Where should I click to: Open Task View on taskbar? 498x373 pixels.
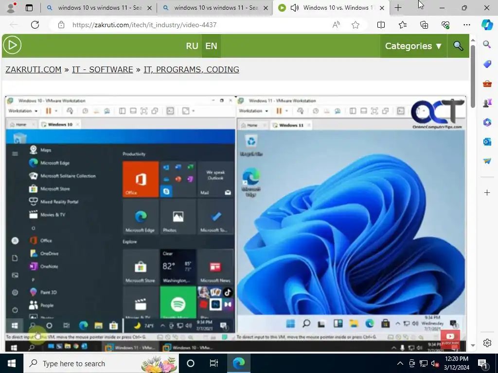click(x=214, y=363)
